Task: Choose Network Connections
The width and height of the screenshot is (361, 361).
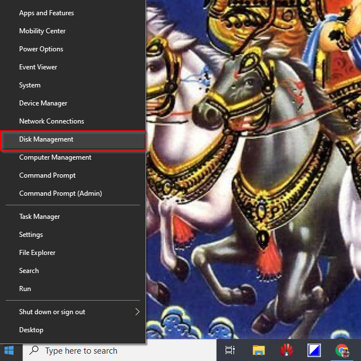Action: pyautogui.click(x=73, y=121)
